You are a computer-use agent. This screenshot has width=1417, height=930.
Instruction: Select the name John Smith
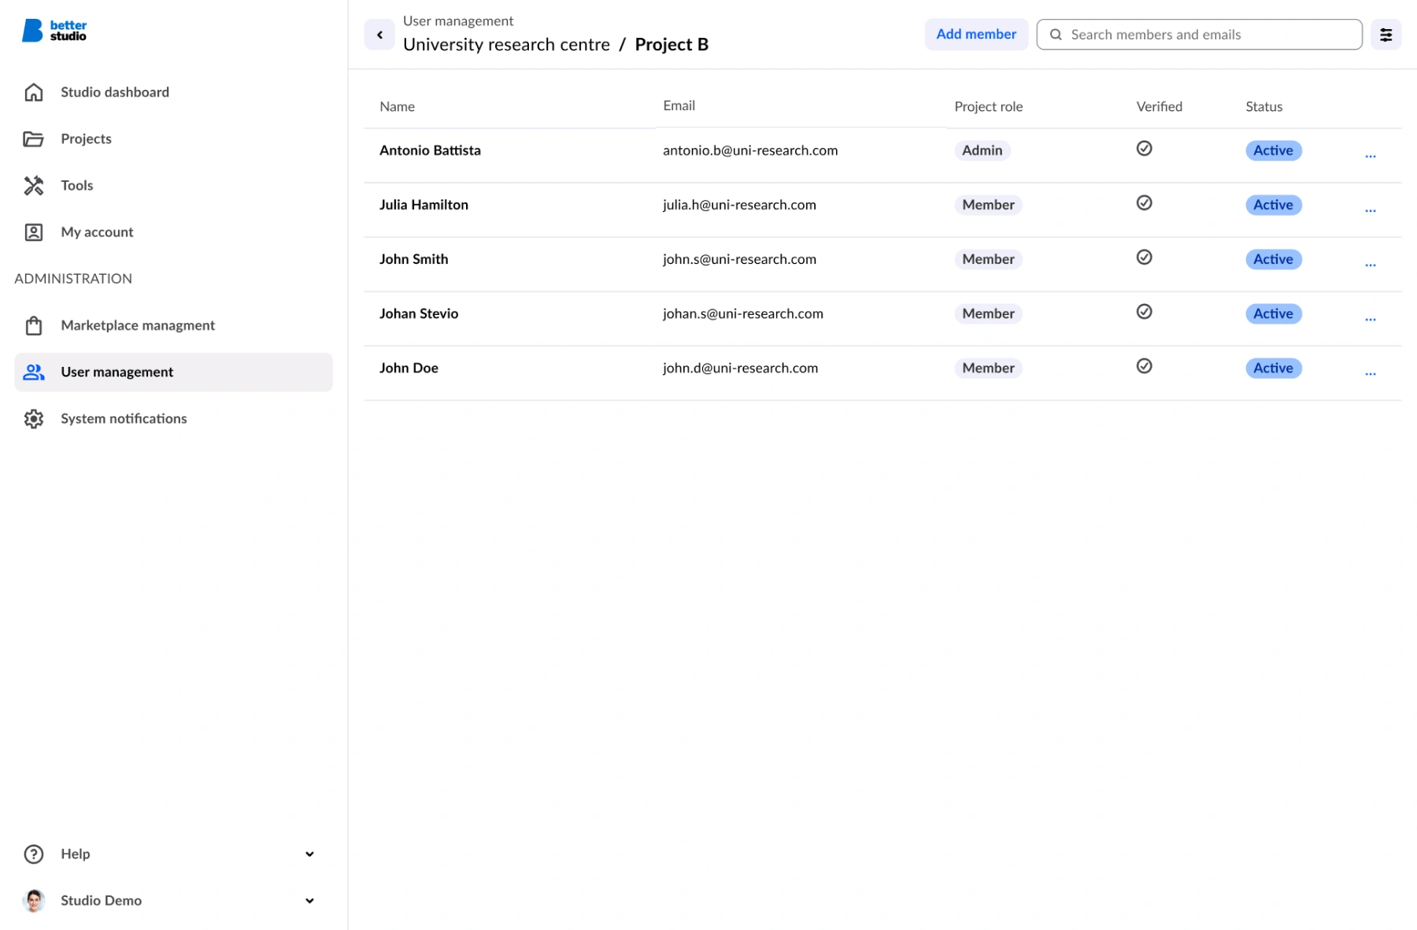point(413,259)
